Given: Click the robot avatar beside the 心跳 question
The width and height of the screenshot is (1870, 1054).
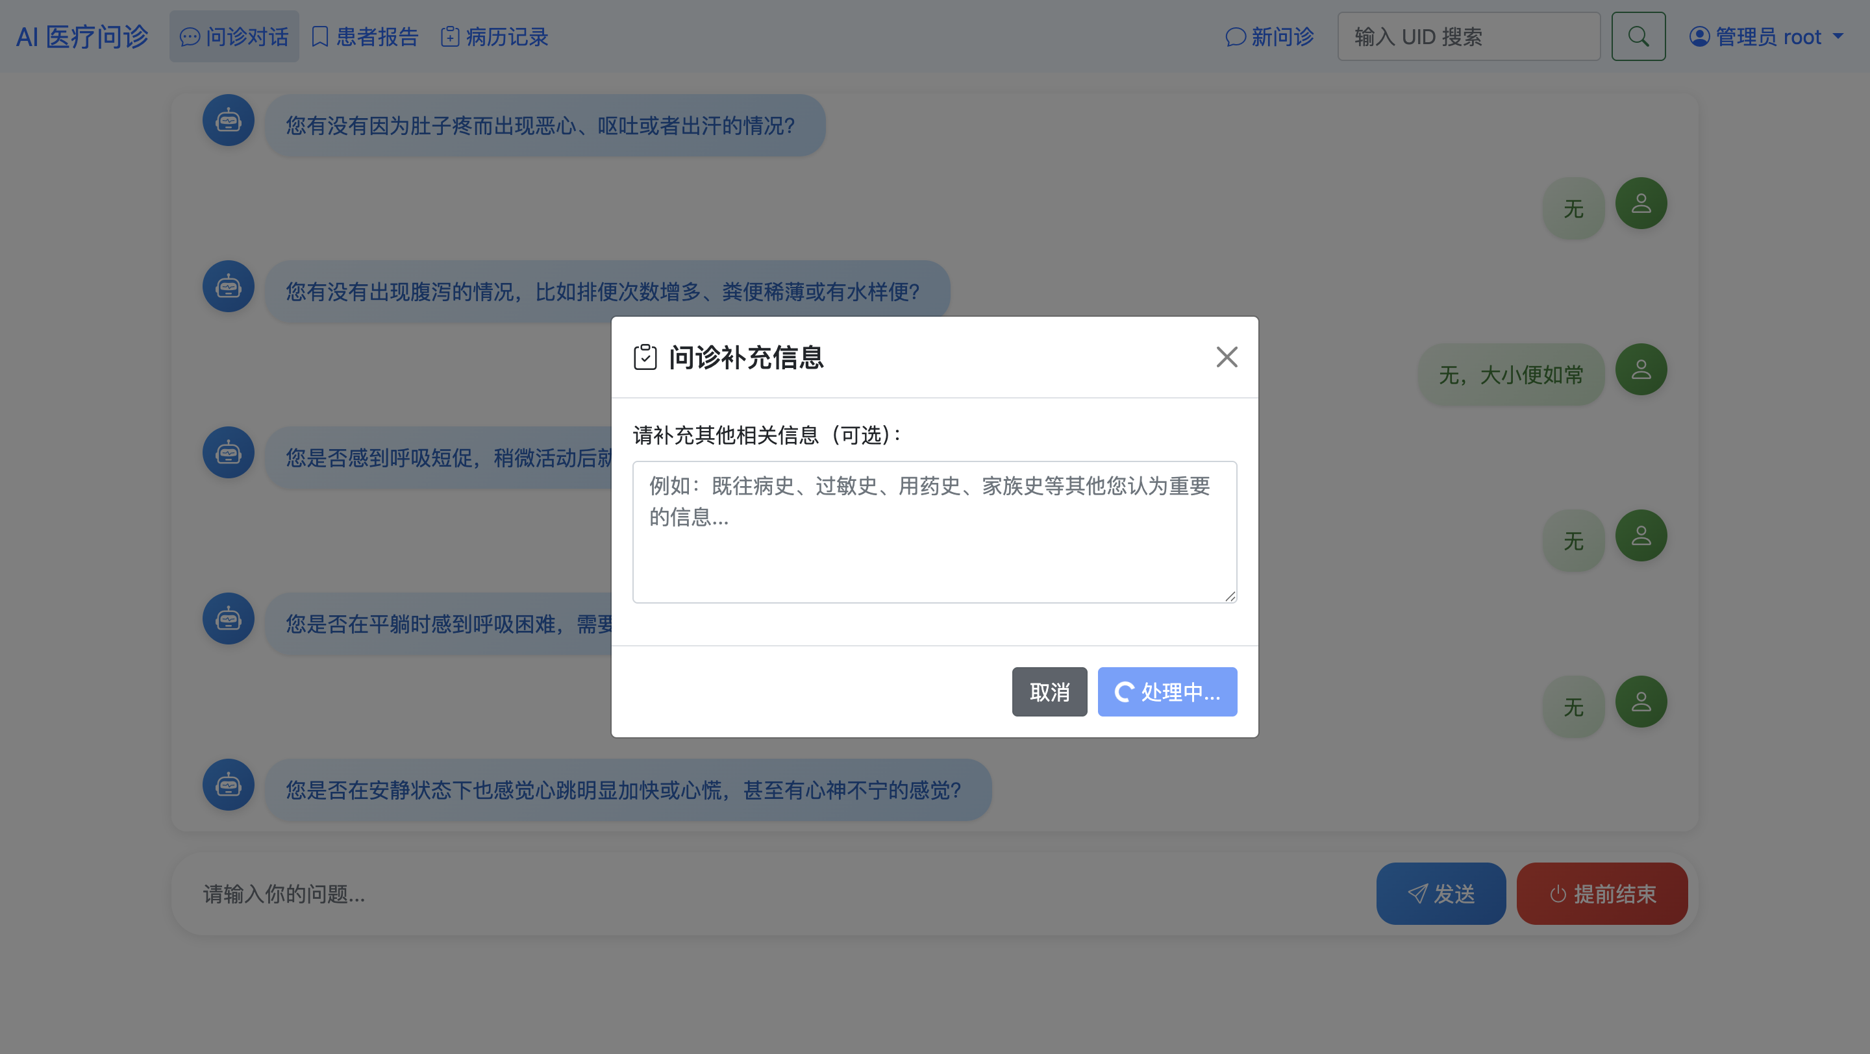Looking at the screenshot, I should point(228,785).
